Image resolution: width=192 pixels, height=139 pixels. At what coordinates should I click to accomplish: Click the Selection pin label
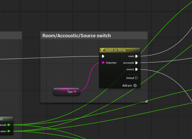tap(111, 63)
